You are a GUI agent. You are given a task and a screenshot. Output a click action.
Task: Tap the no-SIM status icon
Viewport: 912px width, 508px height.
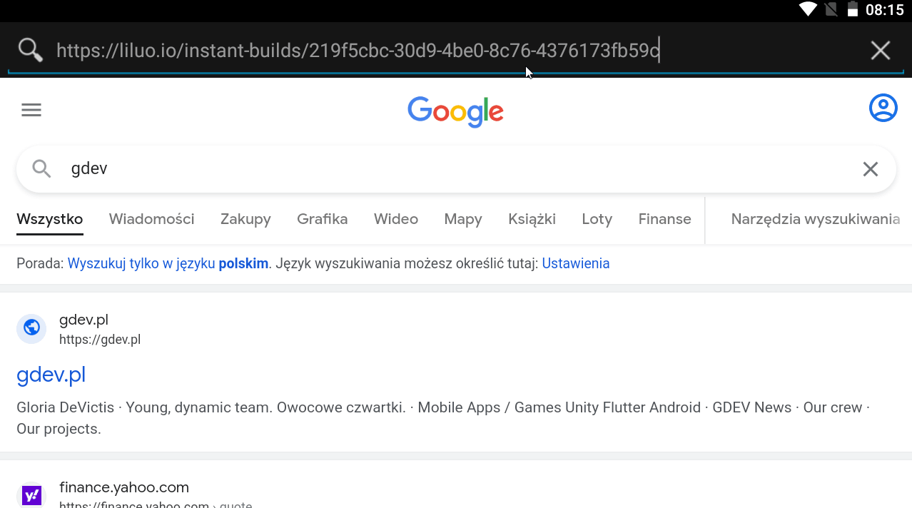click(830, 9)
